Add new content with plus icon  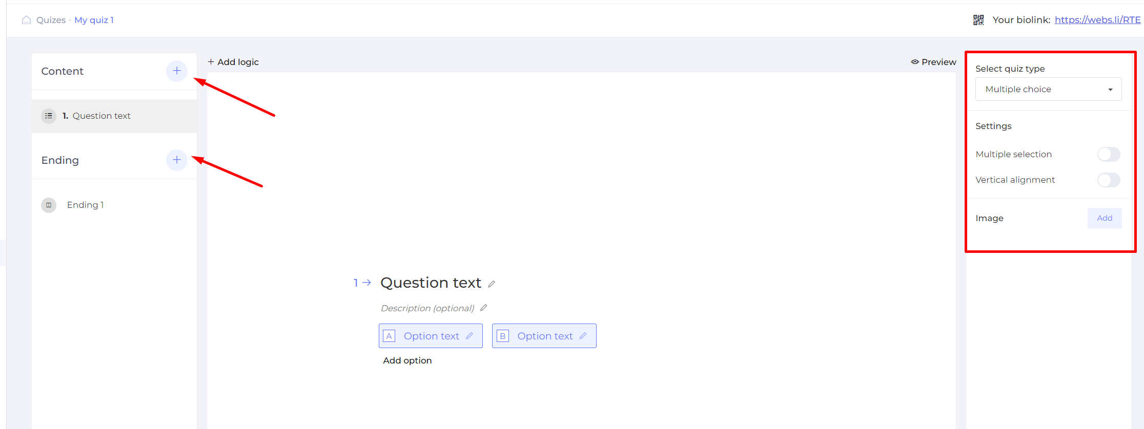pos(177,71)
